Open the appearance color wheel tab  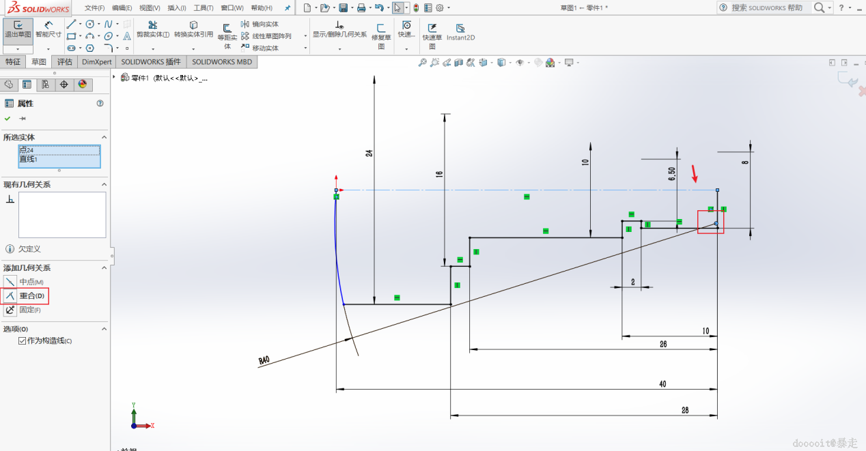pyautogui.click(x=83, y=85)
